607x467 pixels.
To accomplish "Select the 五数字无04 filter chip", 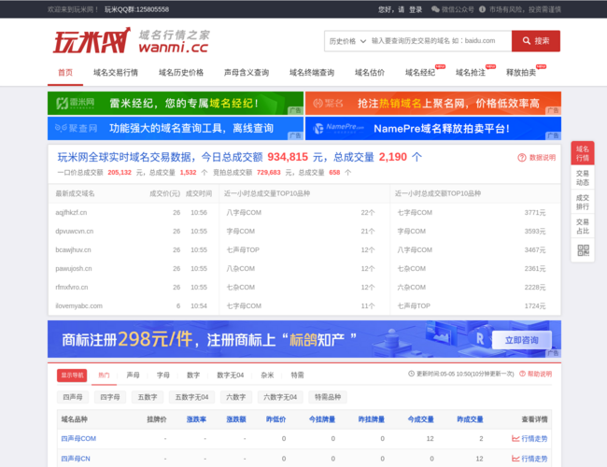I will tap(192, 397).
